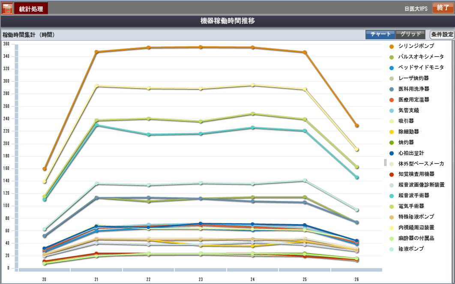Screen dimensions: 455x284
Task: Click the 輸液ポンプ legend label
Action: [411, 248]
